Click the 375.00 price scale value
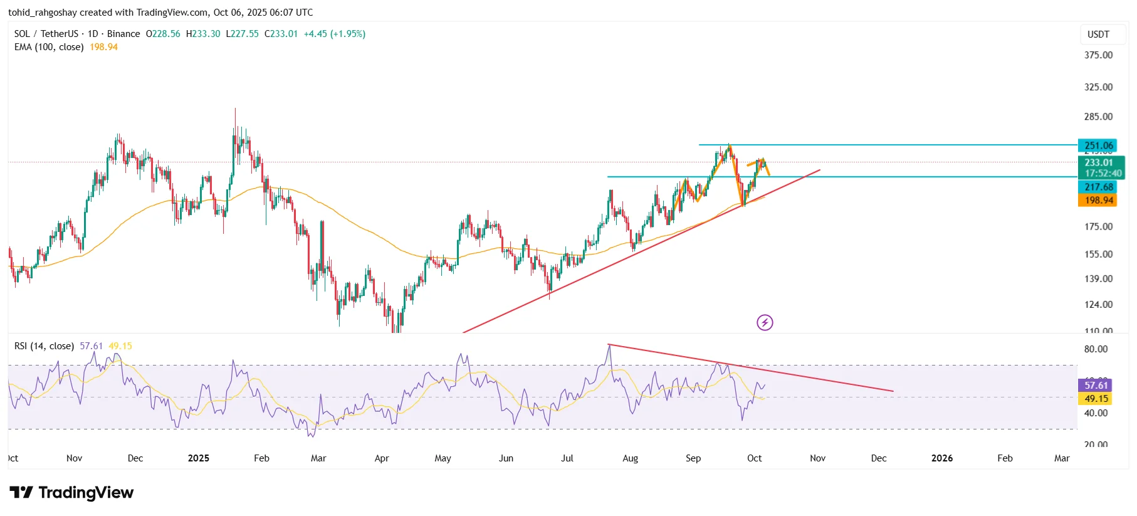 pyautogui.click(x=1098, y=55)
